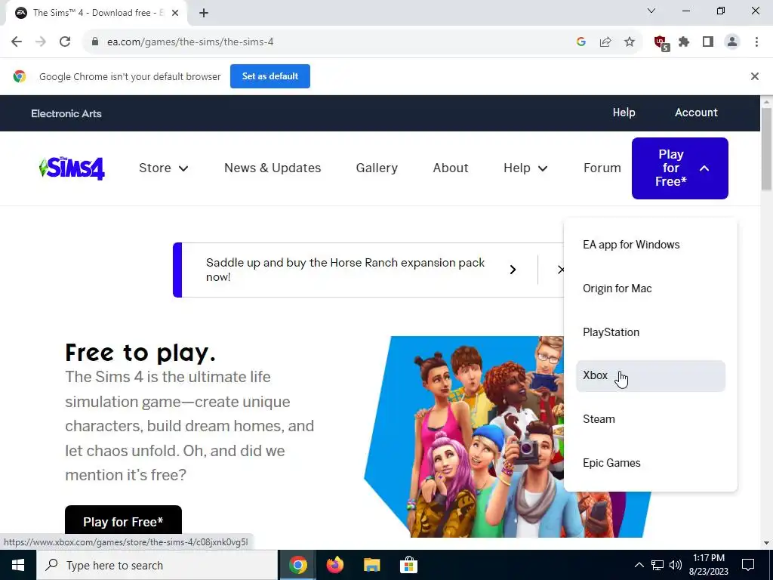This screenshot has height=580, width=773.
Task: Reload the current page
Action: click(x=65, y=42)
